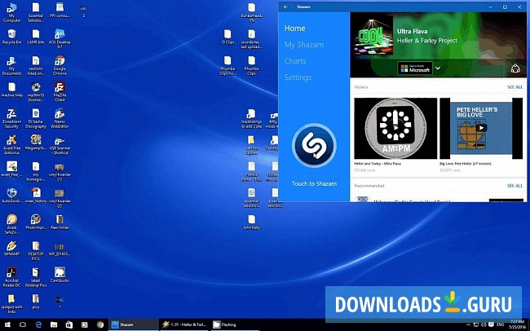Screen dimensions: 530x331
Task: Select the ZoneAlarm Security desktop icon
Action: [12, 118]
